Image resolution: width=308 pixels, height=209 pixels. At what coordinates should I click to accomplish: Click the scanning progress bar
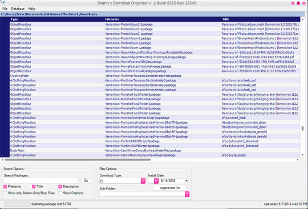coord(17,204)
